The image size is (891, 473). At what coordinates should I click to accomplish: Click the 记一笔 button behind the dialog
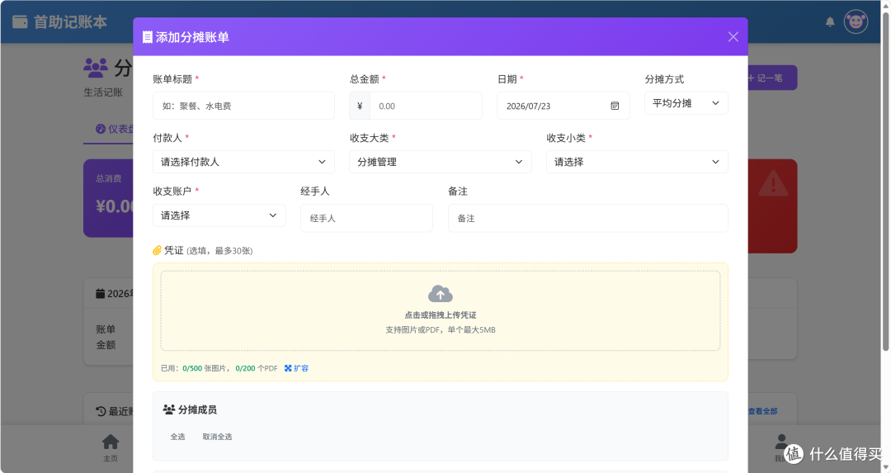pyautogui.click(x=772, y=78)
